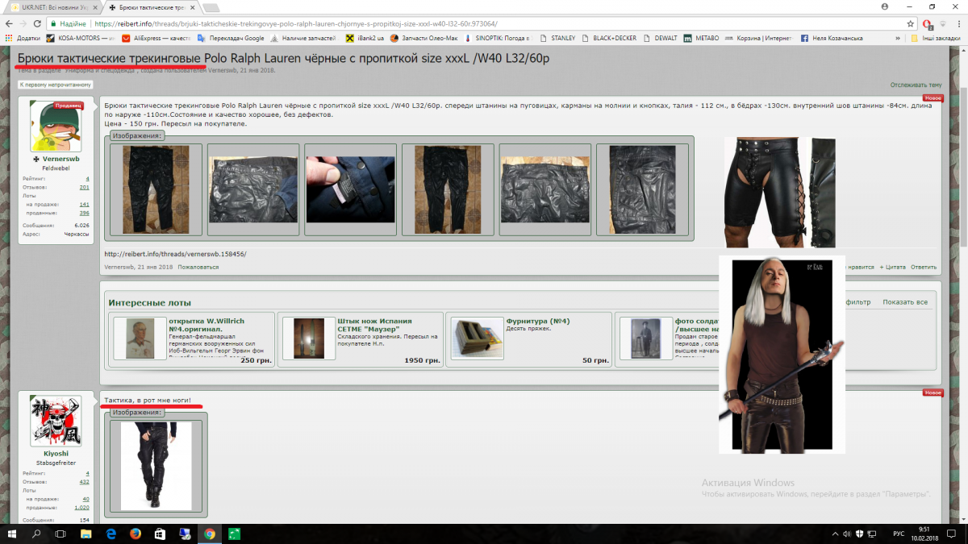Open Vernerswb's 201 reviews count

[84, 187]
